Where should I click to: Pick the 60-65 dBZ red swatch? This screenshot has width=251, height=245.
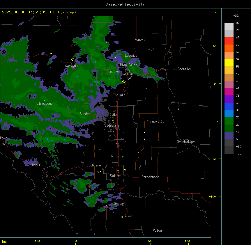coord(229,41)
